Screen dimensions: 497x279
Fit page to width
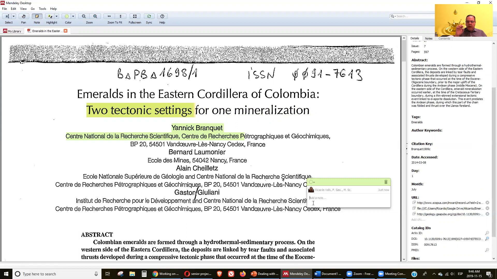[109, 16]
